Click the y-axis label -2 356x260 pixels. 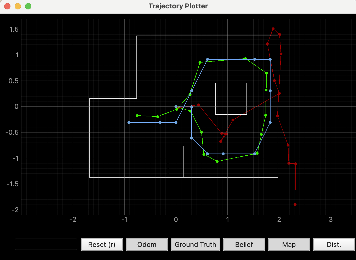15,210
